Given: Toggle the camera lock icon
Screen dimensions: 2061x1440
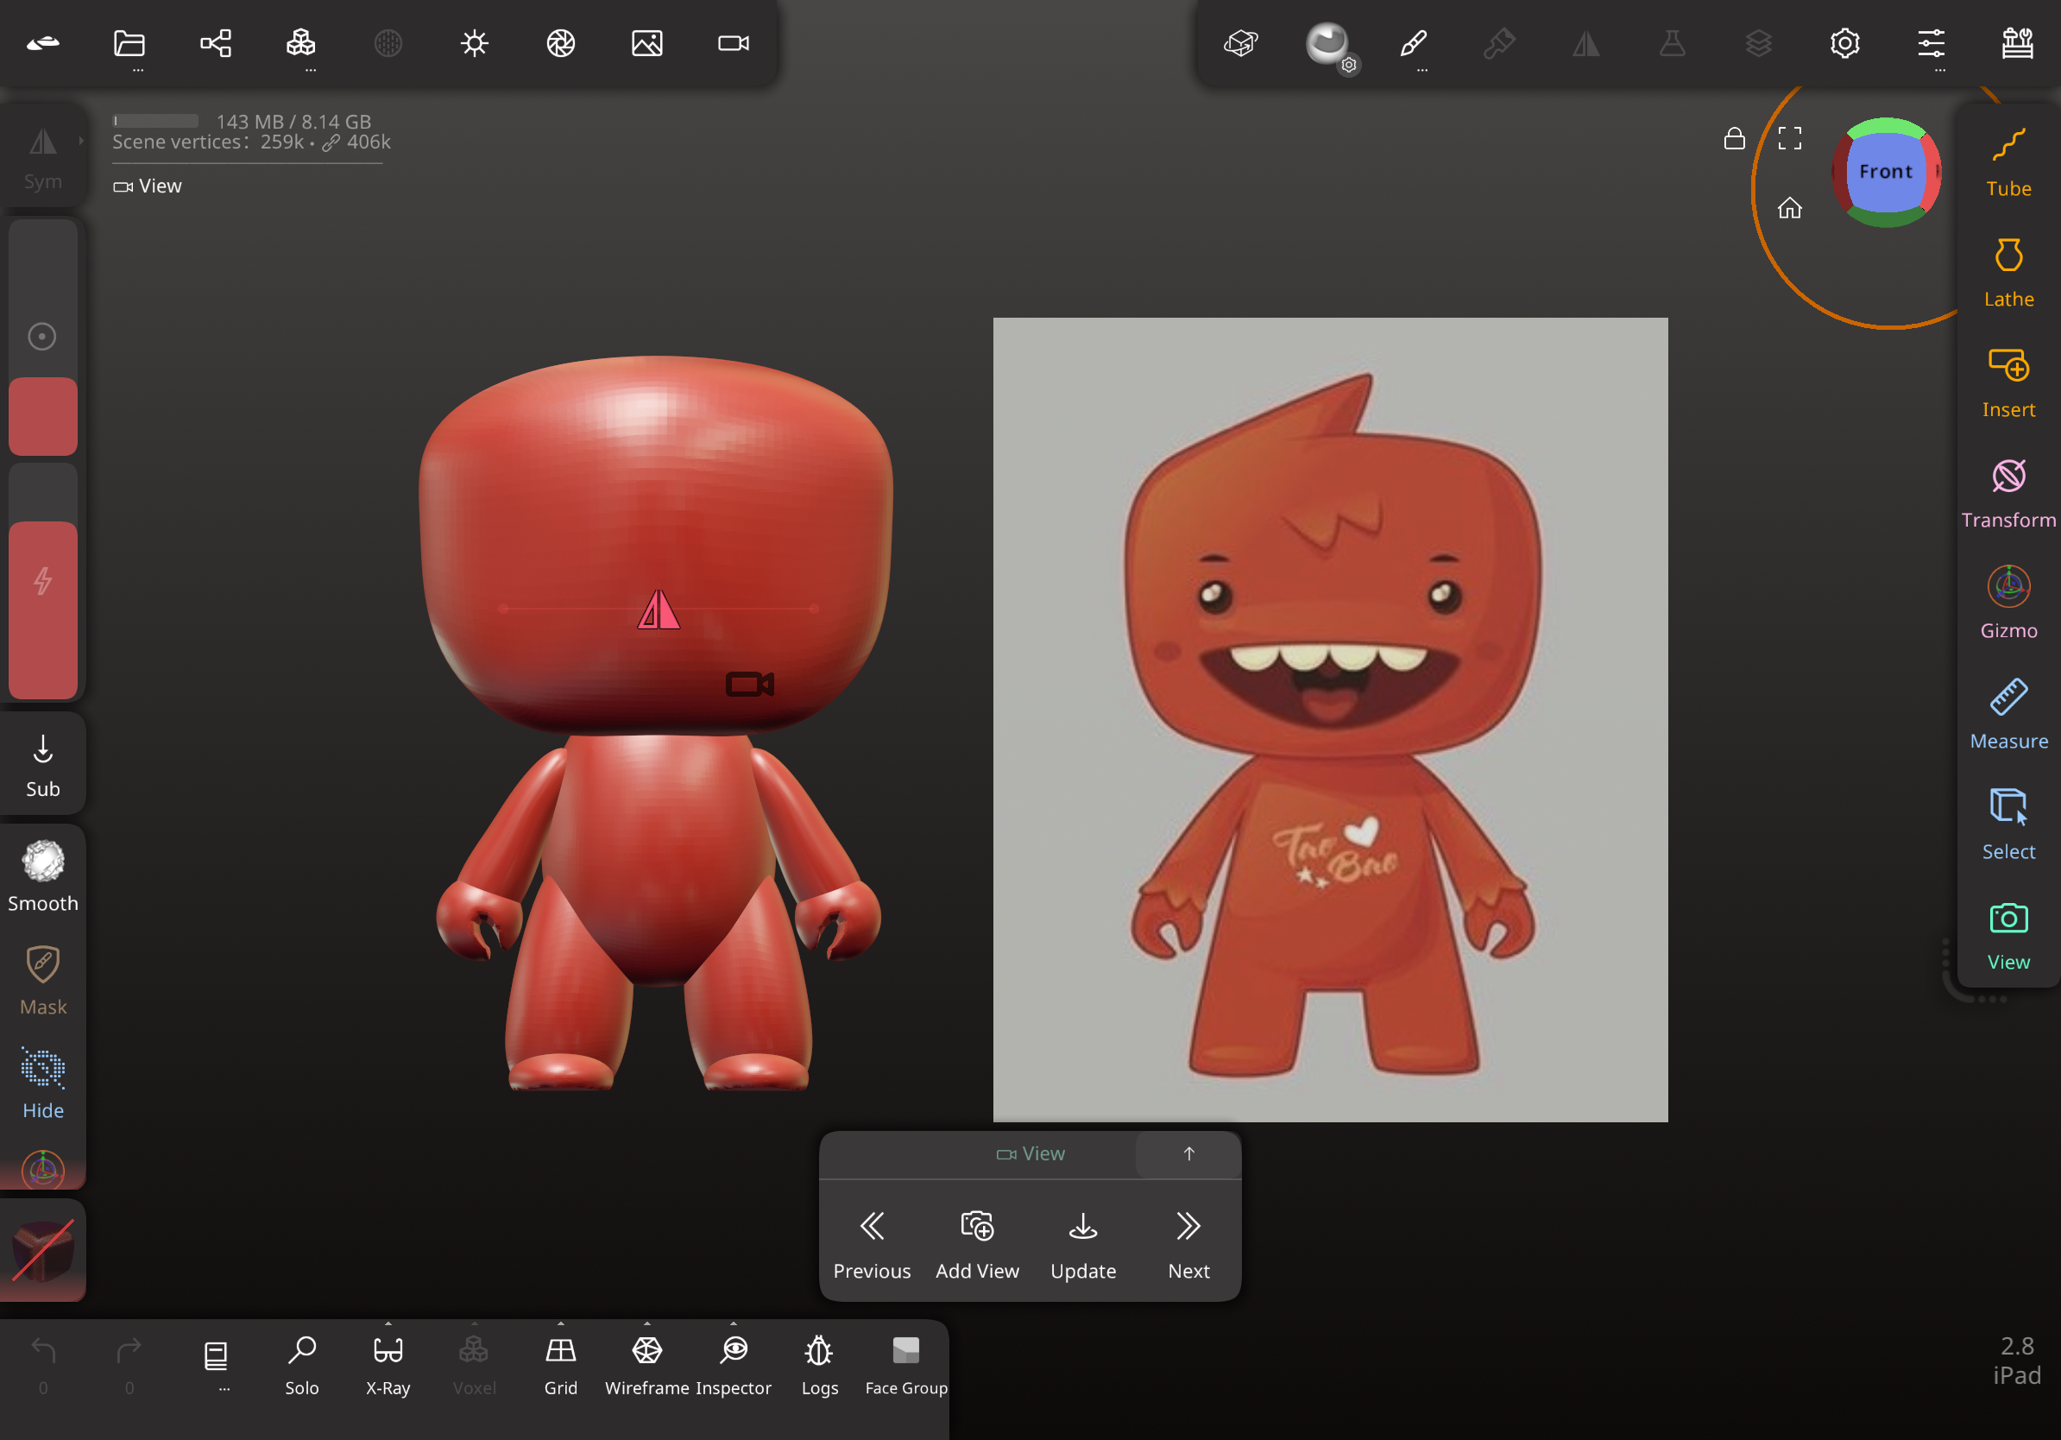Looking at the screenshot, I should coord(1734,138).
